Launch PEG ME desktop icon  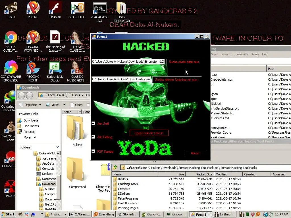click(33, 10)
